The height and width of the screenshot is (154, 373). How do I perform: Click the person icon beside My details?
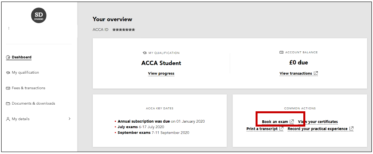pos(8,119)
